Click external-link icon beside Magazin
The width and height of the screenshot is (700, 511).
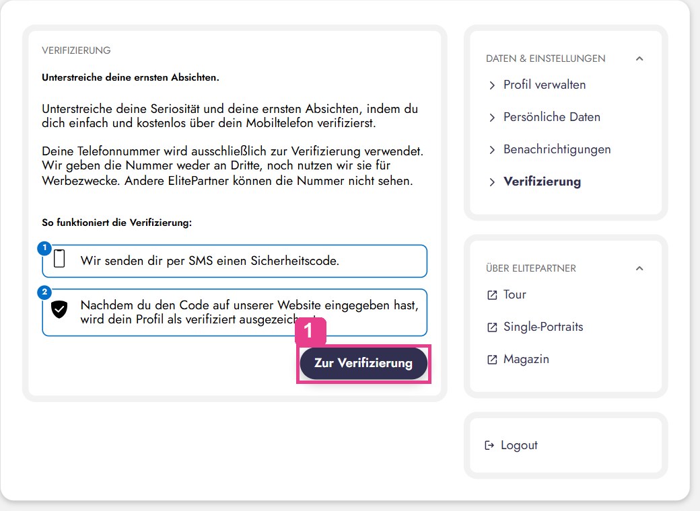tap(492, 360)
